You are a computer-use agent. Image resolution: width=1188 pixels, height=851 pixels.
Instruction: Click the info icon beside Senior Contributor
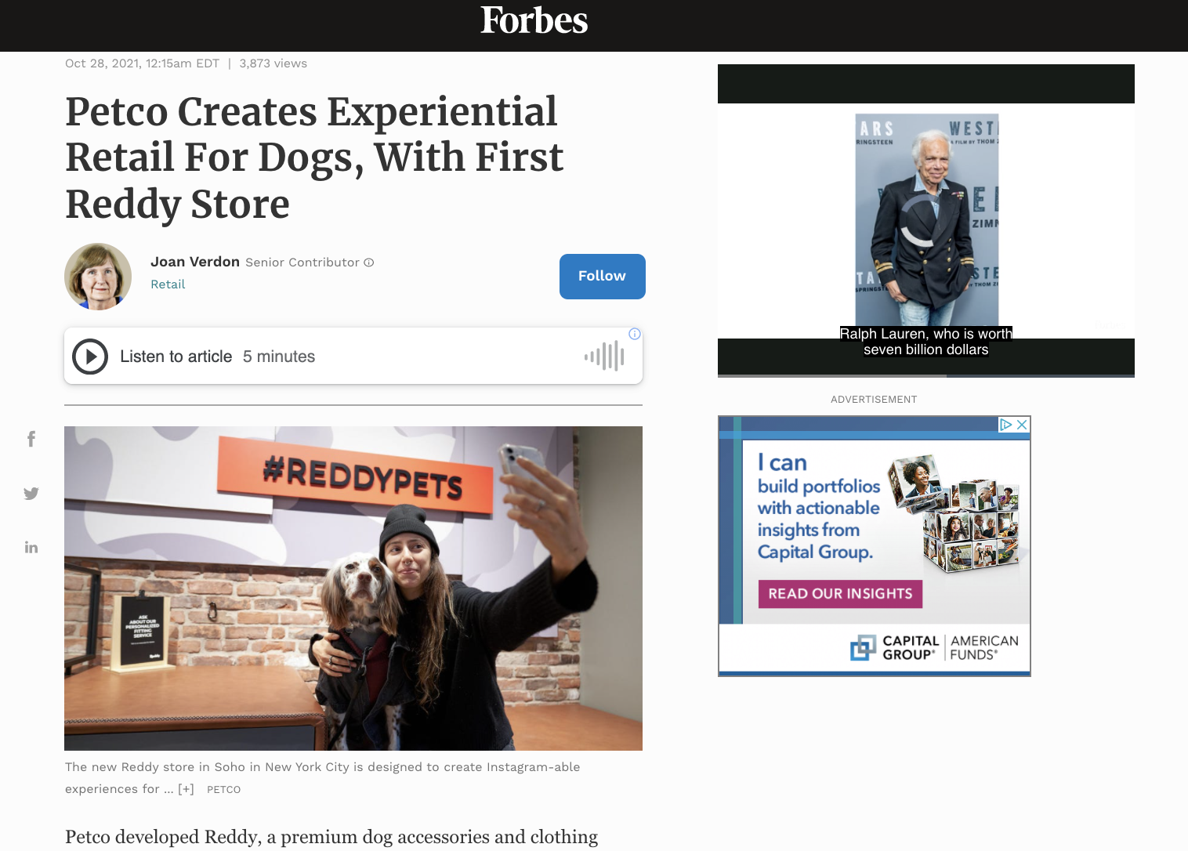369,263
